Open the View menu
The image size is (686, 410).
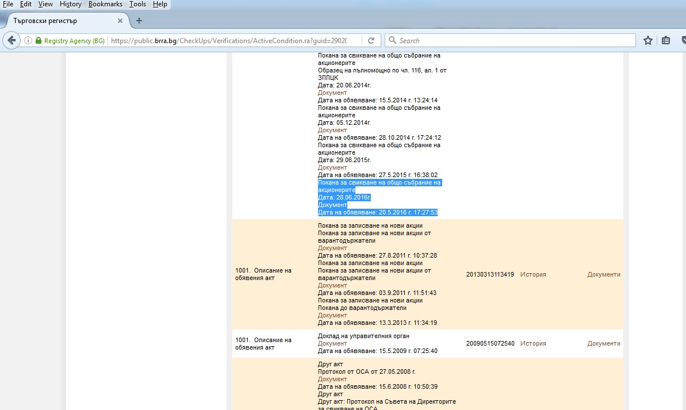[x=45, y=4]
